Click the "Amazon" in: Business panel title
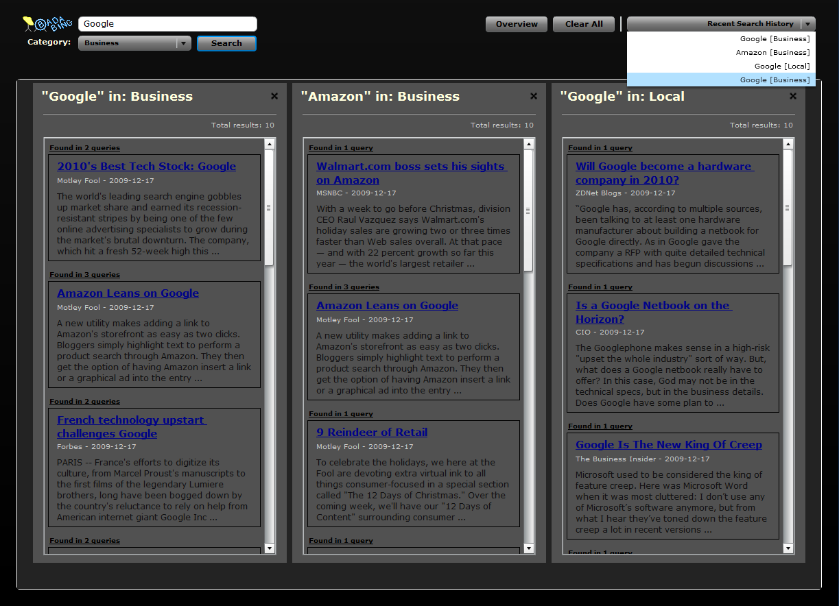This screenshot has width=839, height=606. [x=380, y=97]
